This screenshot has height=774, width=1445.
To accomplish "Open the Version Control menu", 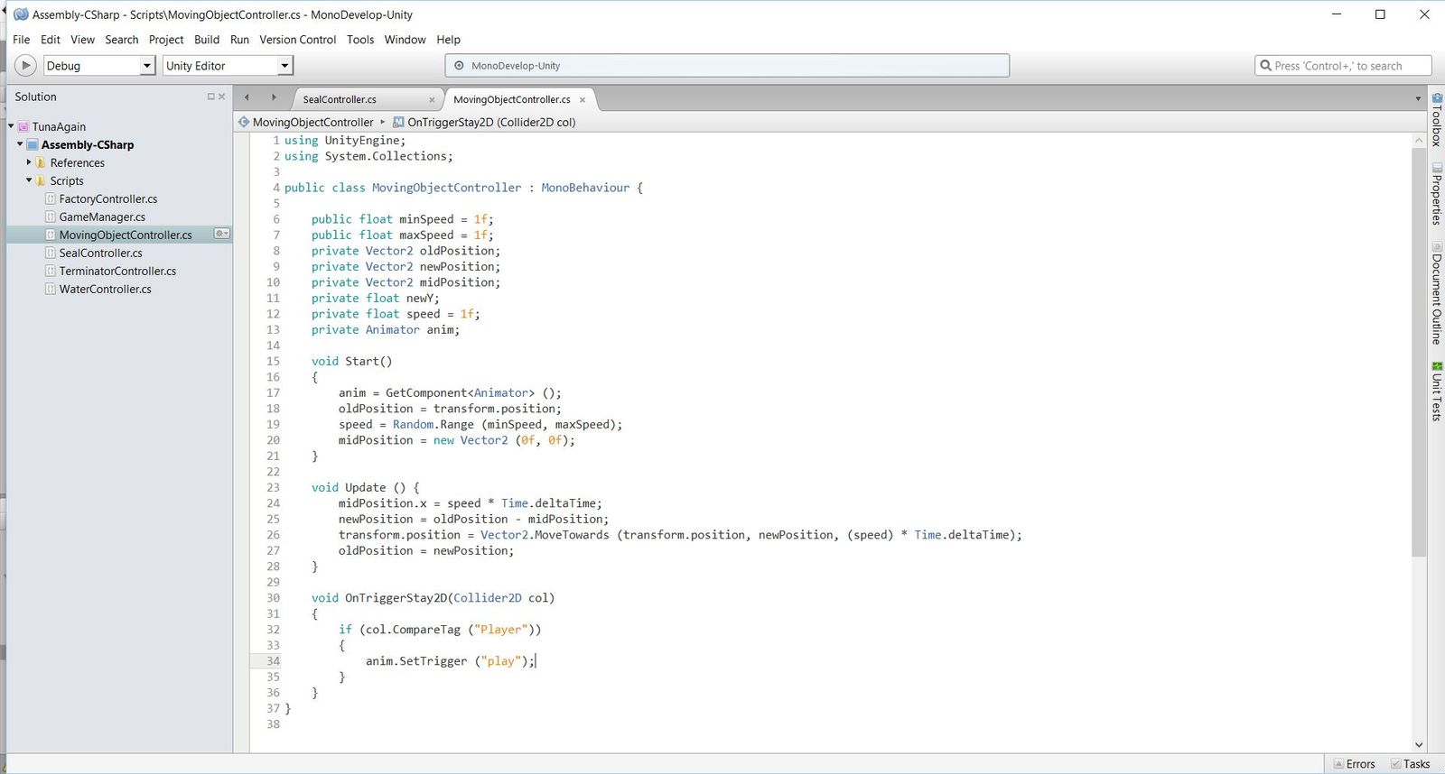I will tap(298, 40).
